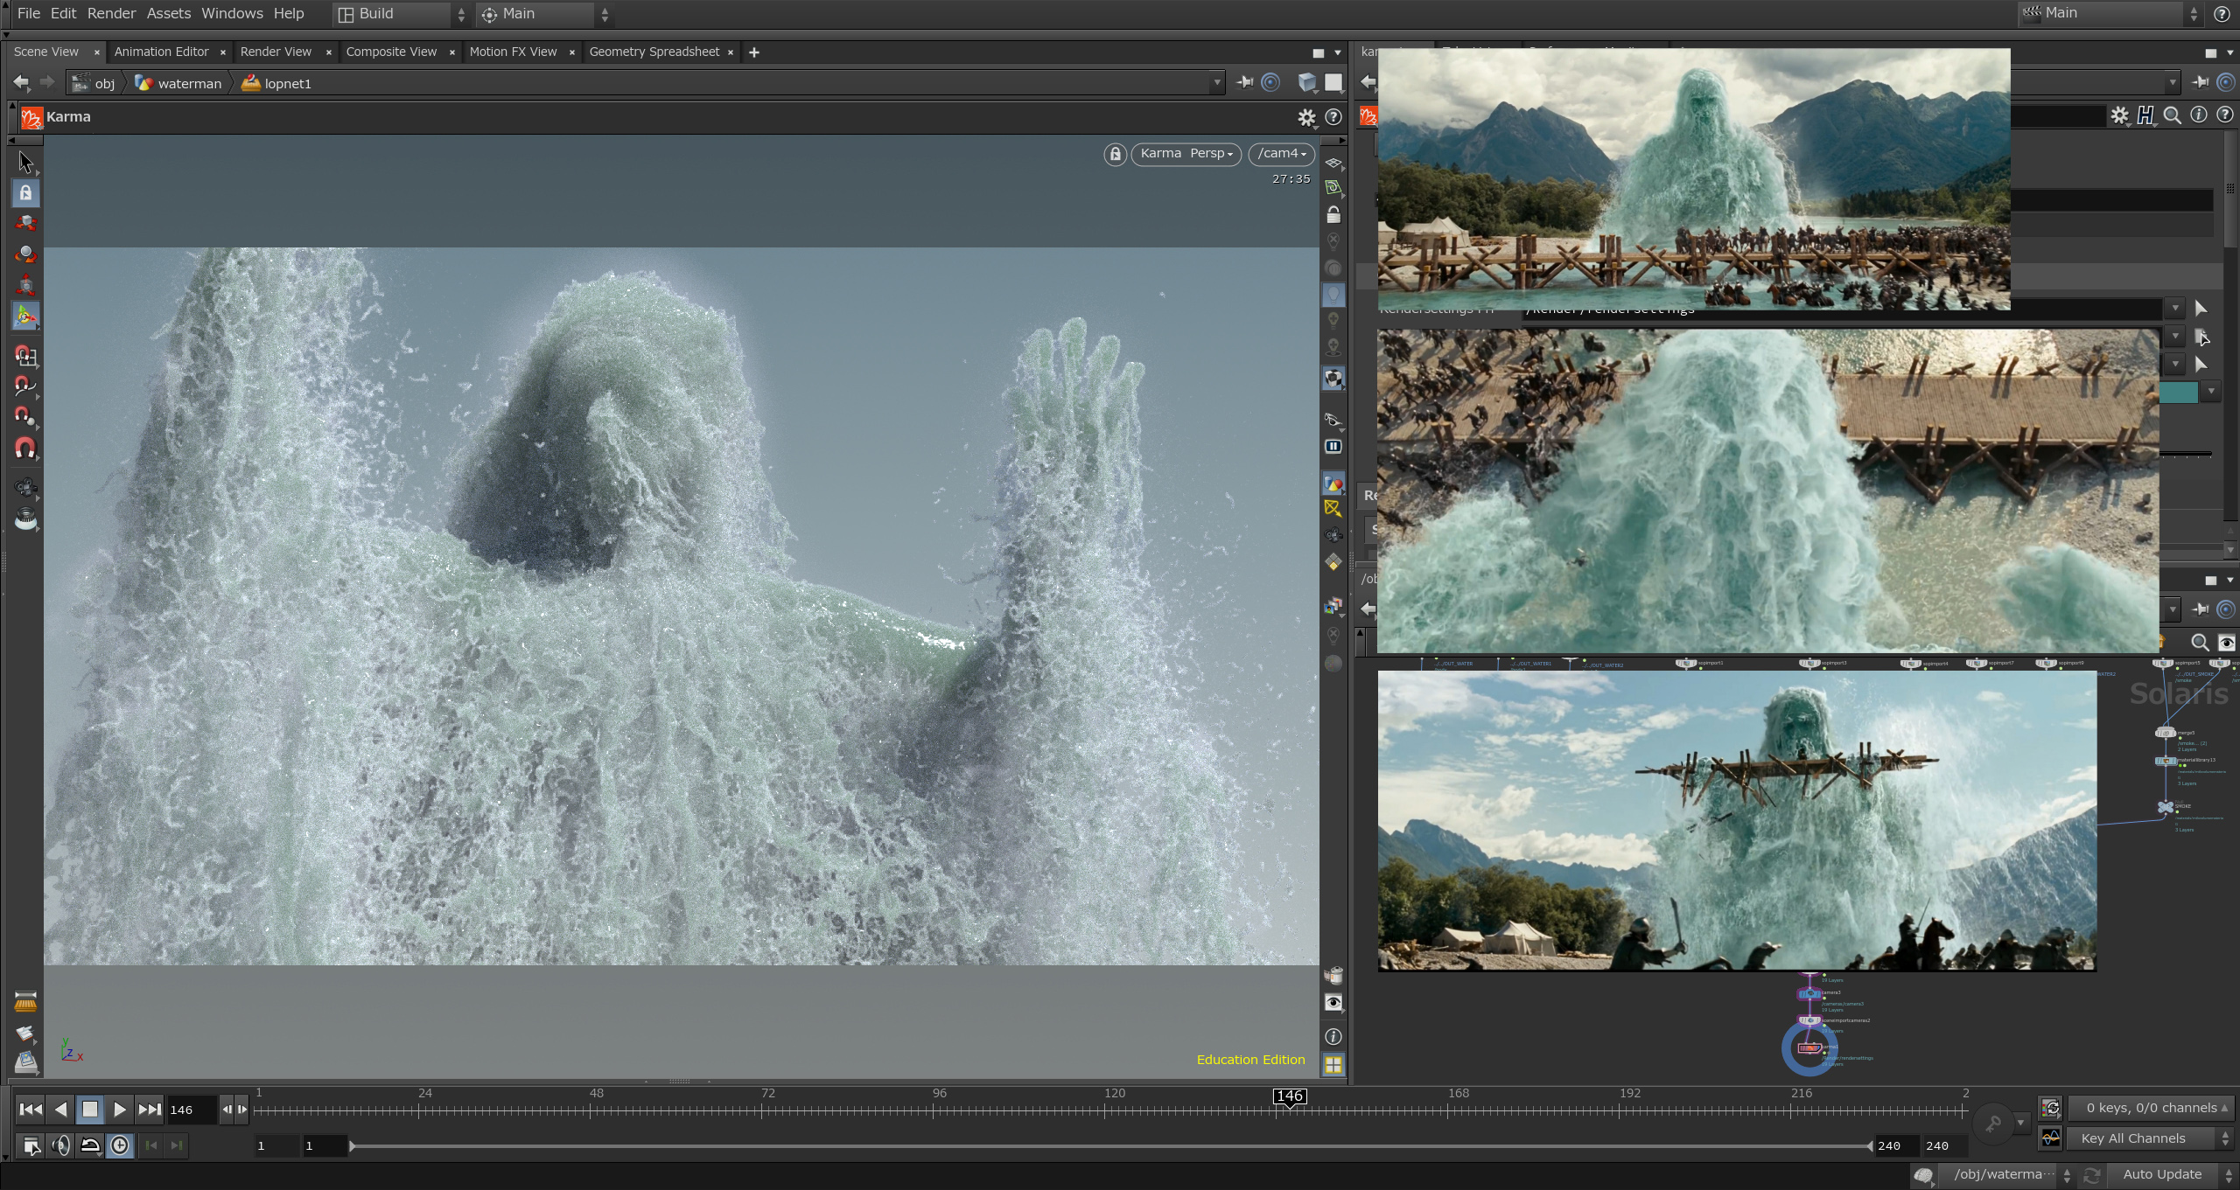Open the Karma viewport display options gear

(1306, 117)
